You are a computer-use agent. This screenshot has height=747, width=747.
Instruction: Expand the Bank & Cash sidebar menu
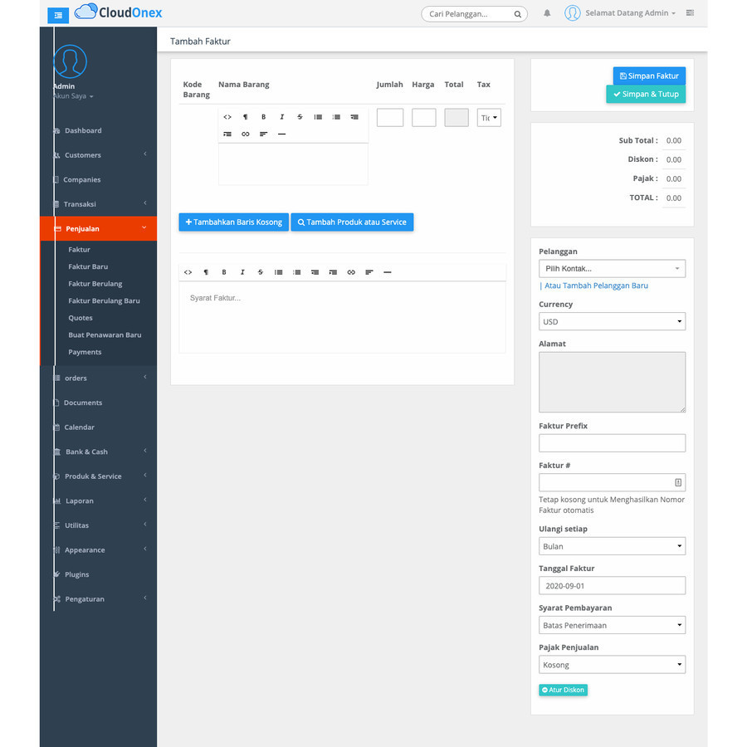(98, 452)
